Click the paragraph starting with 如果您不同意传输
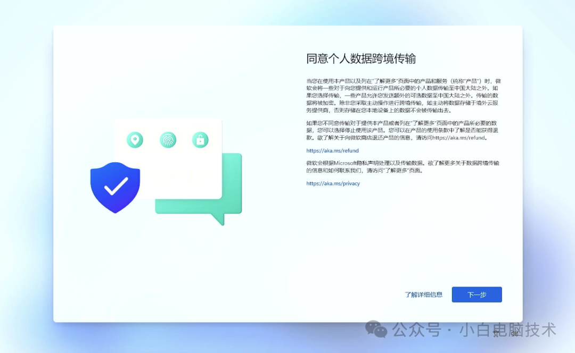Viewport: 575px width, 353px height. [403, 130]
